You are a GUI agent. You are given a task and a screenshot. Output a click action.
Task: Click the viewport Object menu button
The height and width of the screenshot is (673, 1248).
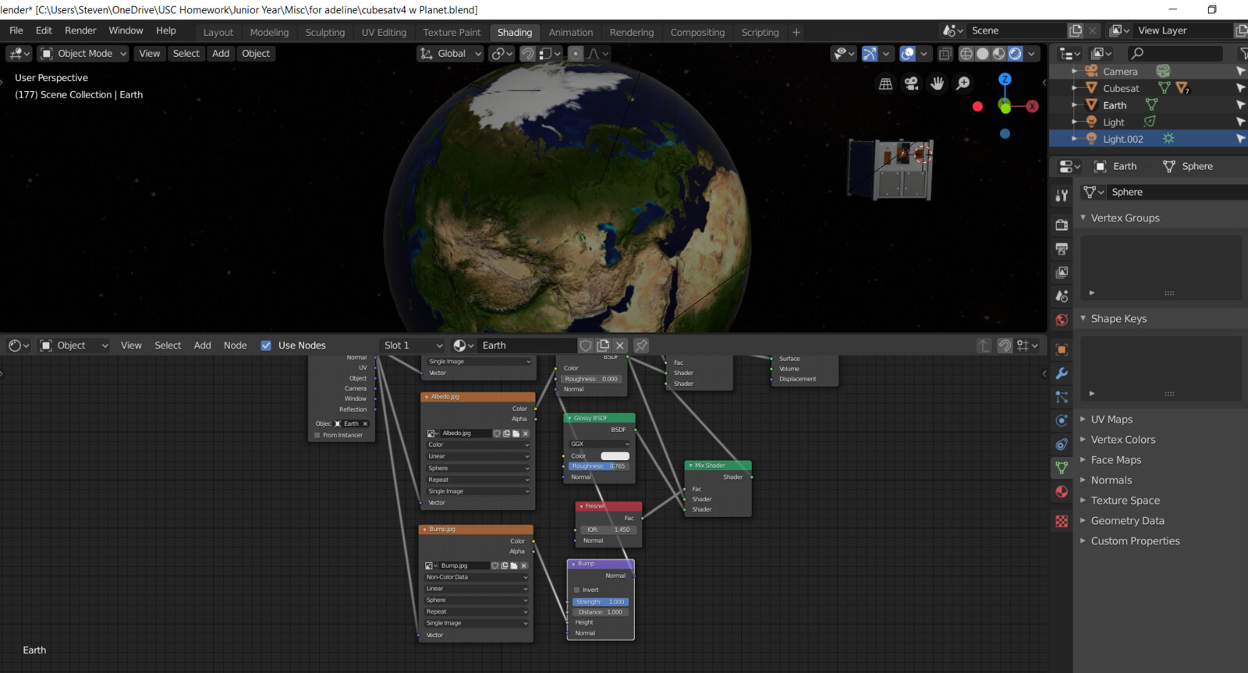[256, 54]
